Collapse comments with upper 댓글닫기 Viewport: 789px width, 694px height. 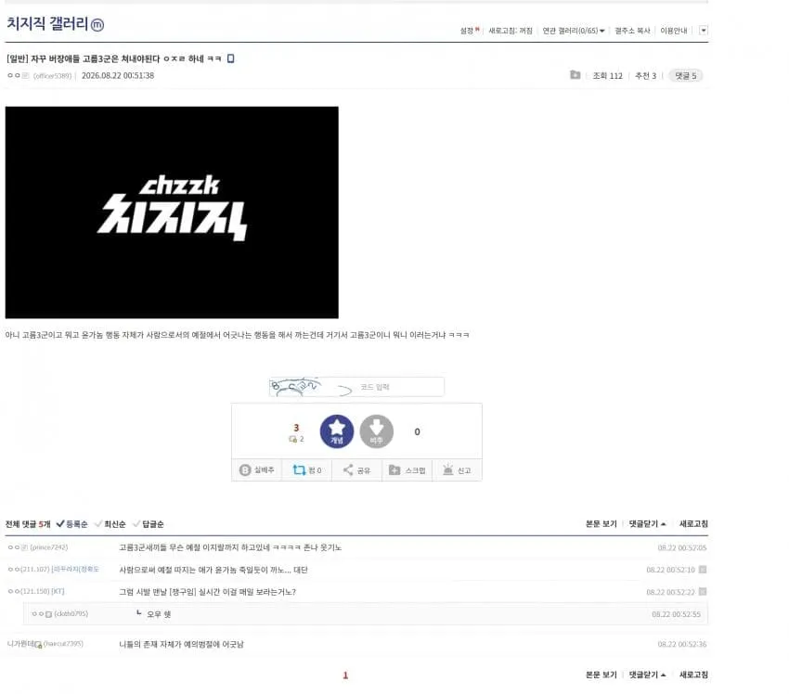click(x=647, y=524)
